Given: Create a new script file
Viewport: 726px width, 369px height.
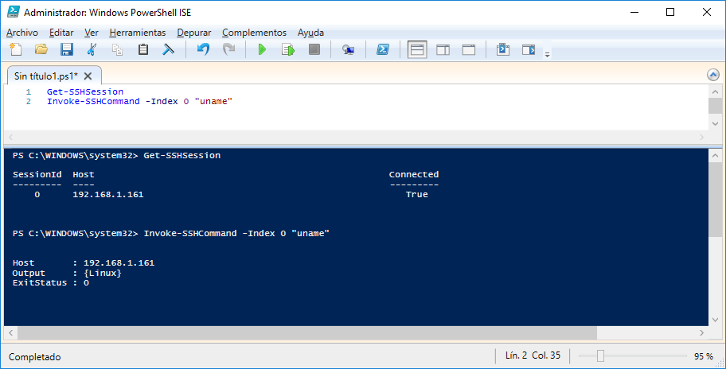Looking at the screenshot, I should click(x=16, y=50).
